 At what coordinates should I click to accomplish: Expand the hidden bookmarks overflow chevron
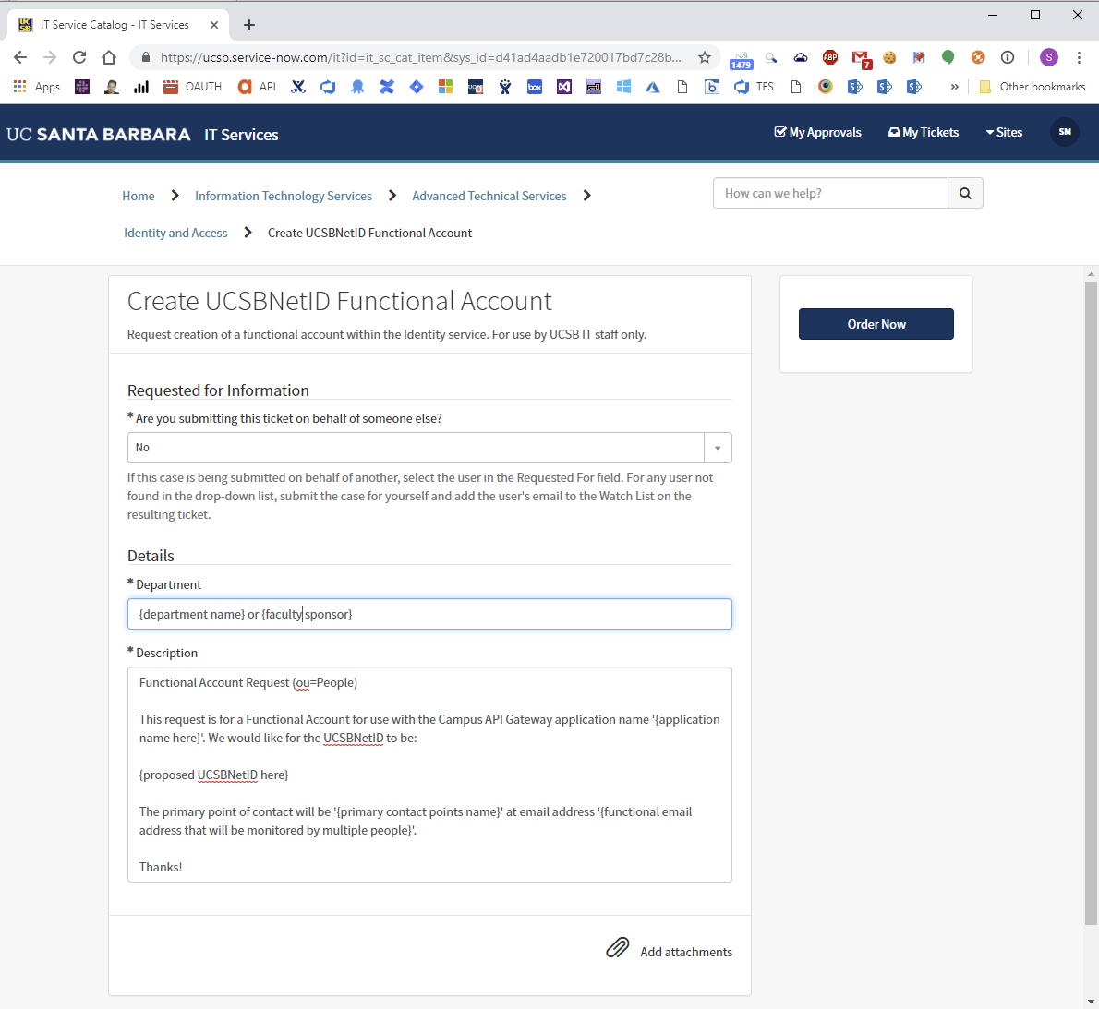coord(954,87)
